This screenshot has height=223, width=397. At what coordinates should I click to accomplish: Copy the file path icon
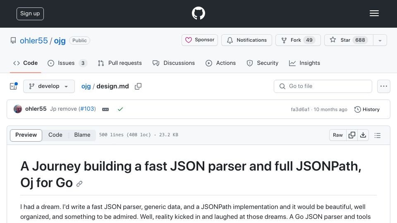point(138,86)
